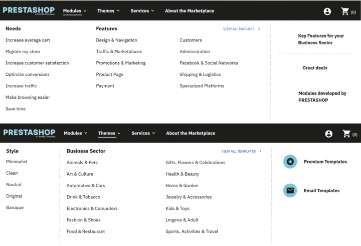Open Facebook & Social Networks
The height and width of the screenshot is (246, 361).
[209, 63]
